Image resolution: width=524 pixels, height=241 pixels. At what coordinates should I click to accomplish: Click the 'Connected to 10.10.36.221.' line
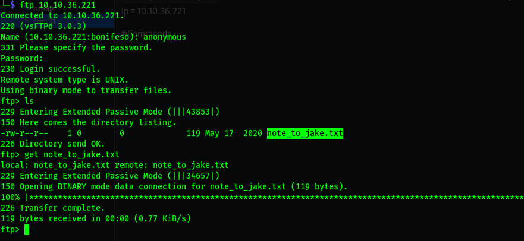(x=62, y=15)
